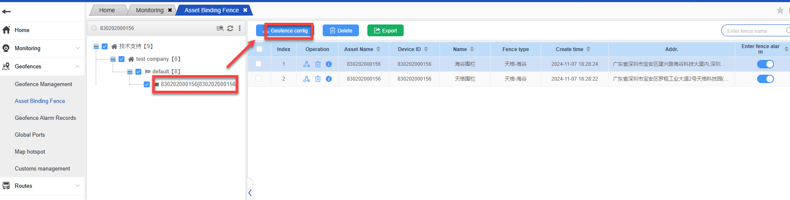View info for the row 1 fence

(x=329, y=64)
